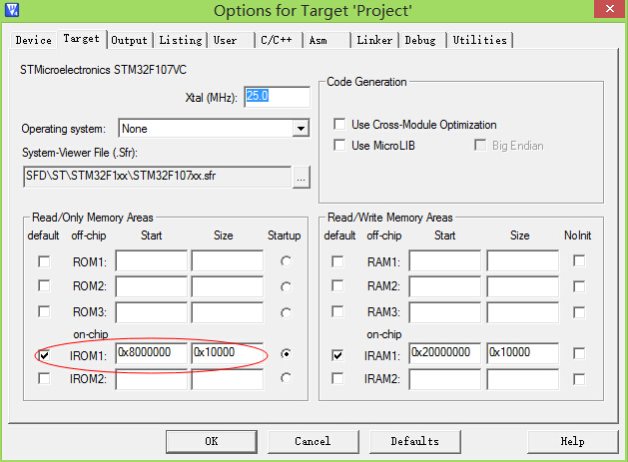The height and width of the screenshot is (462, 628).
Task: Click the ROM3 Start field
Action: (x=152, y=312)
